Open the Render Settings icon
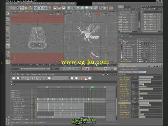168x126 pixels. coord(64,8)
